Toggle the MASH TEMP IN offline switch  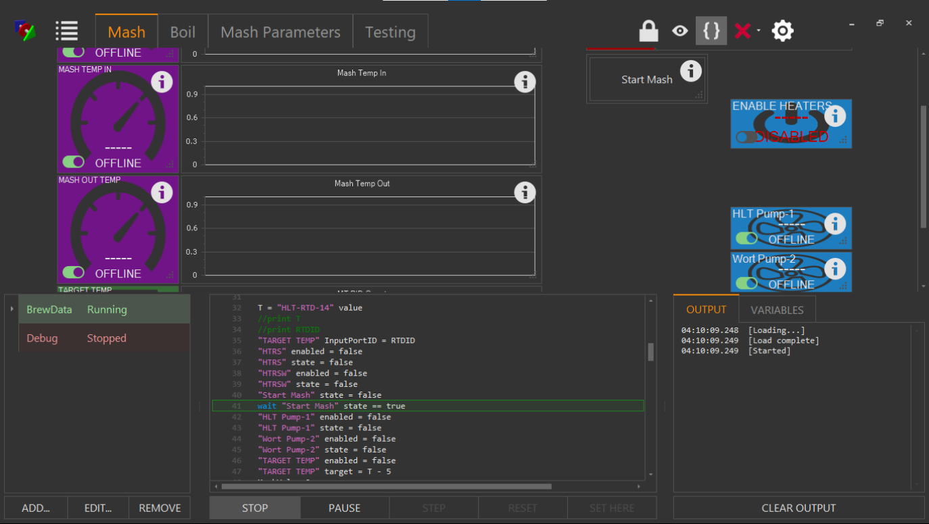point(73,162)
